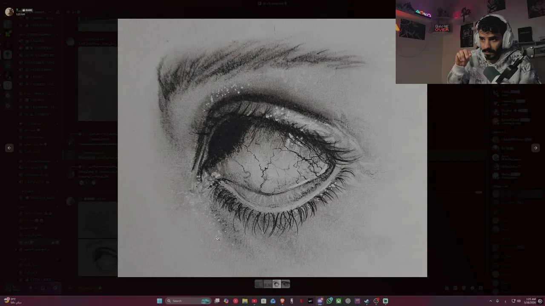This screenshot has height=306, width=545.
Task: Switch to Discord in the taskbar
Action: tap(320, 301)
